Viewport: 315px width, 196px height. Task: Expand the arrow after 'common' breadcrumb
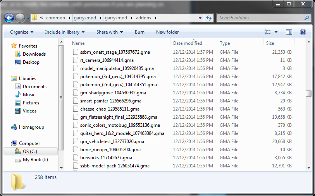click(x=69, y=18)
